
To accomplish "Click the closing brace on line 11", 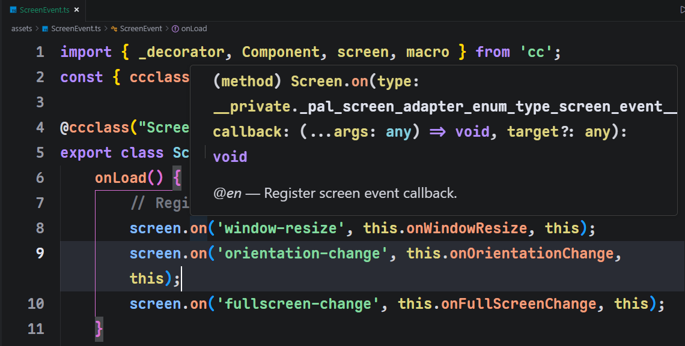I will 99,329.
